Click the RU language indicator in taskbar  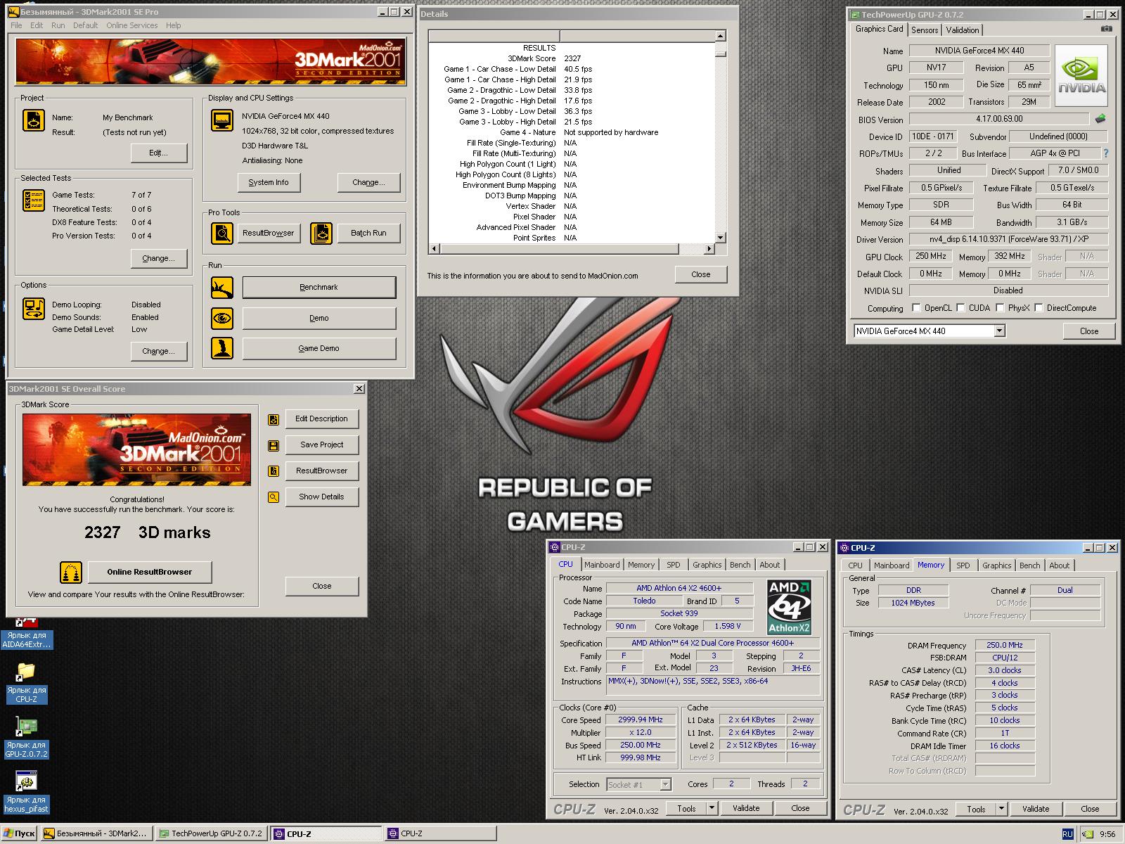(1067, 834)
